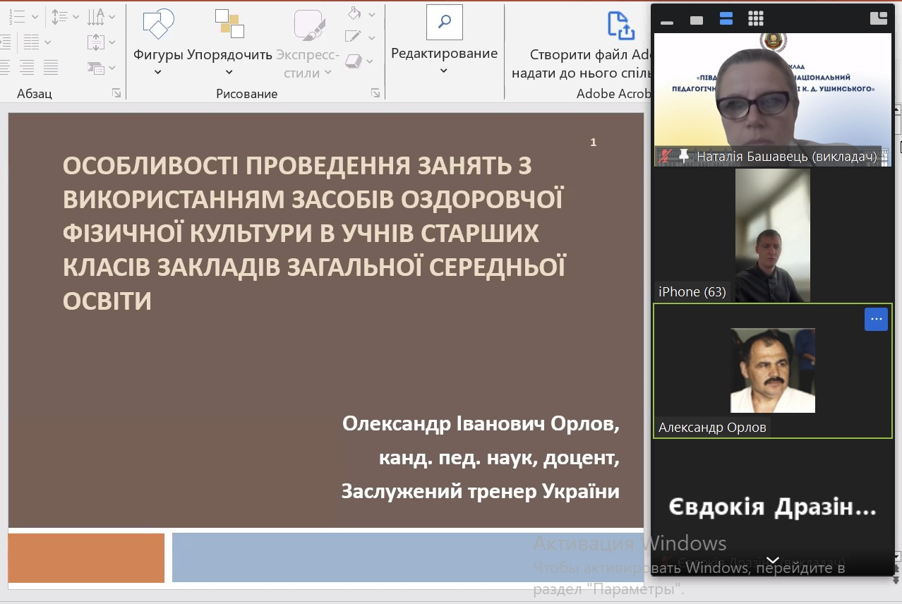Click the Adobe create and share file icon
Viewport: 902px width, 604px height.
(x=621, y=25)
